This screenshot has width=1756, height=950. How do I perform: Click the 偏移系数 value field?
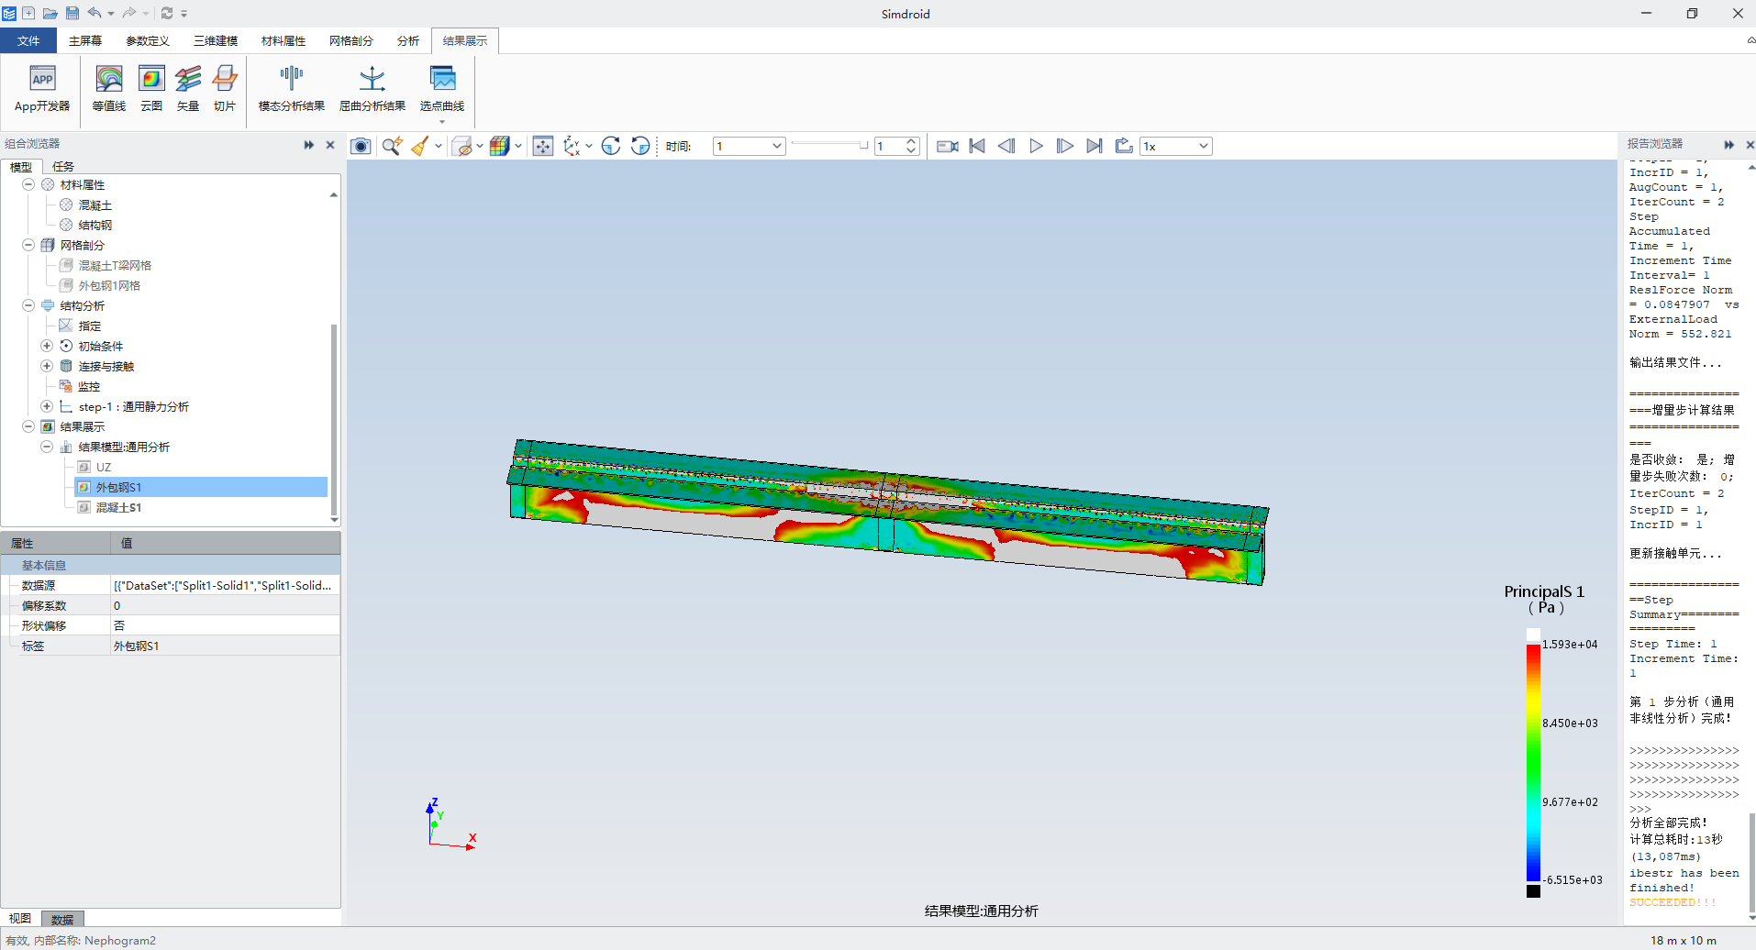225,605
